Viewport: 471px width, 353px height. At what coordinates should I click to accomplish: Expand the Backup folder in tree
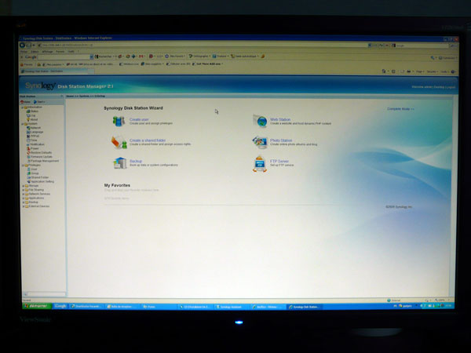[24, 202]
